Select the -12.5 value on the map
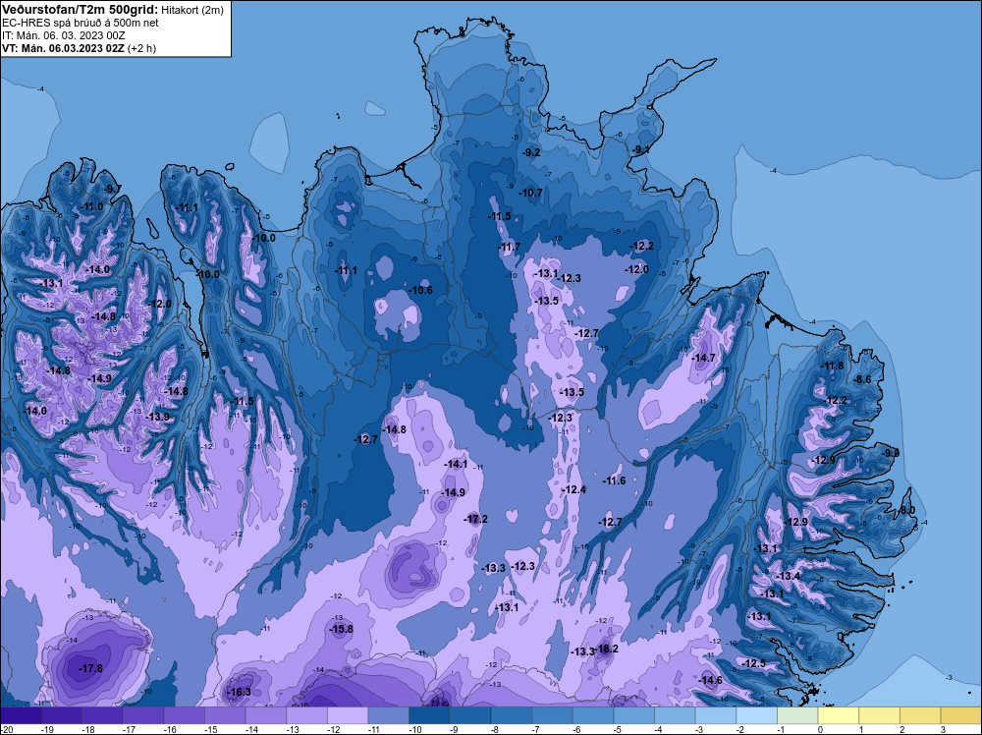The width and height of the screenshot is (982, 735). [754, 663]
